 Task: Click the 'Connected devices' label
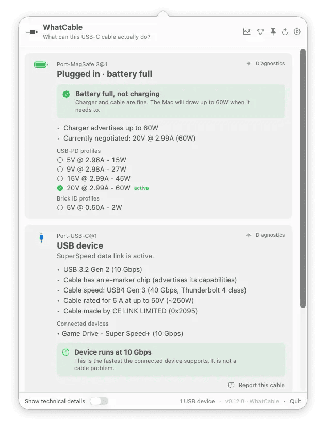tap(83, 324)
